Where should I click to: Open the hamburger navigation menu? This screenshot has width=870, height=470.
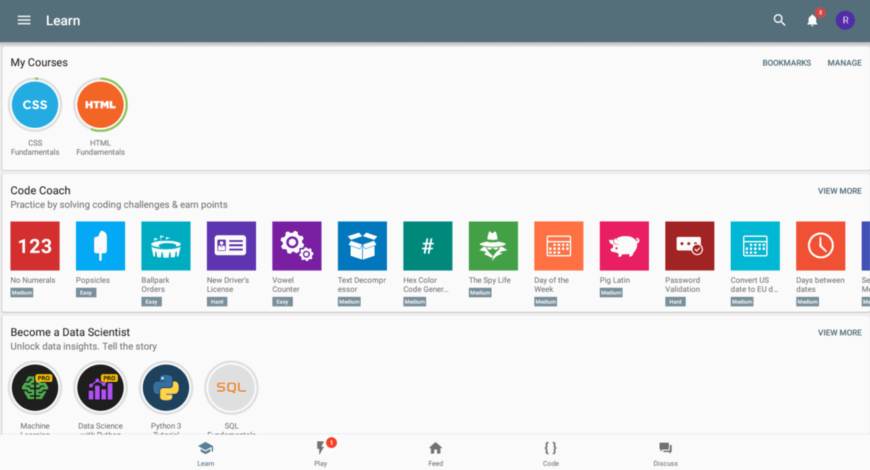(x=24, y=20)
